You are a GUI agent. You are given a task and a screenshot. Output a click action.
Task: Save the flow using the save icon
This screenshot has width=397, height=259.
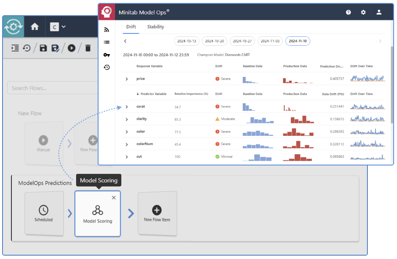click(x=43, y=48)
